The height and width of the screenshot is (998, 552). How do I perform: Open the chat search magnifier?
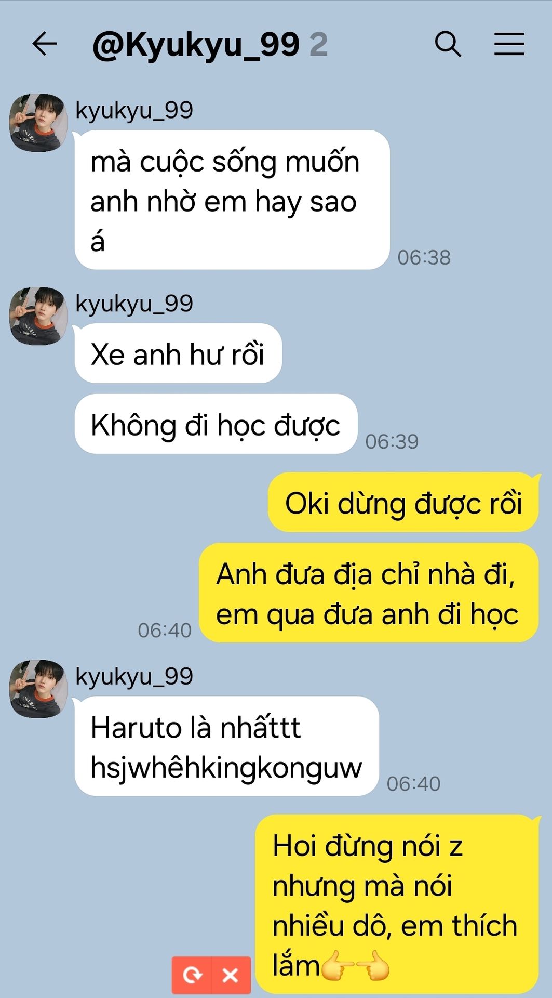click(448, 44)
